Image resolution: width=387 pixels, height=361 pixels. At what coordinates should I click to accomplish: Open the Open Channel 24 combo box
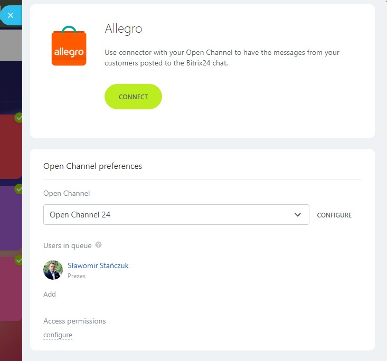169,215
